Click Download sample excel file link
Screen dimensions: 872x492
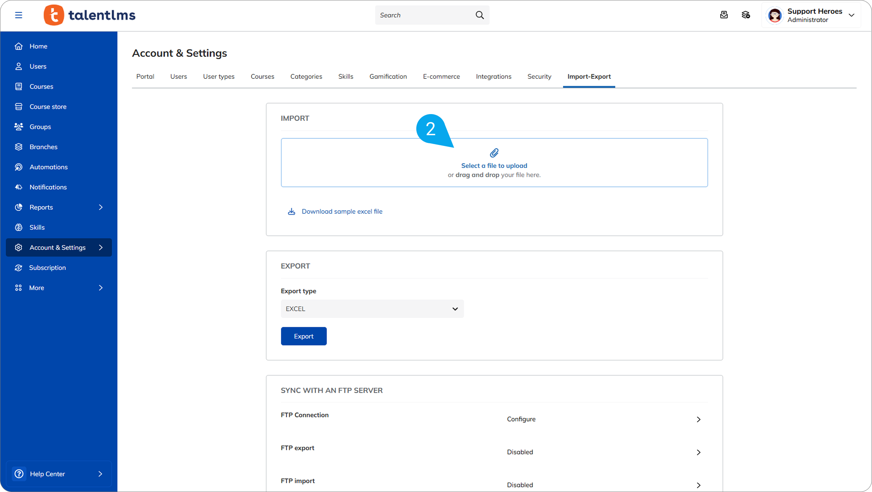pyautogui.click(x=342, y=212)
